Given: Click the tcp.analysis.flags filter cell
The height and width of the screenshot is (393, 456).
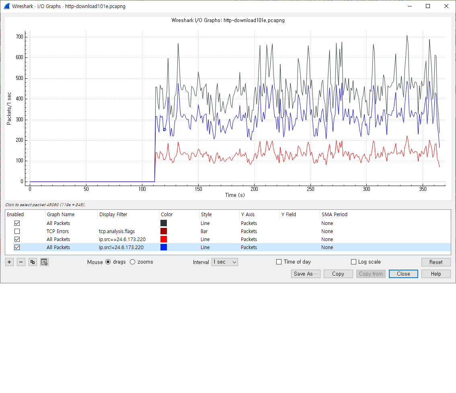Looking at the screenshot, I should [x=117, y=231].
